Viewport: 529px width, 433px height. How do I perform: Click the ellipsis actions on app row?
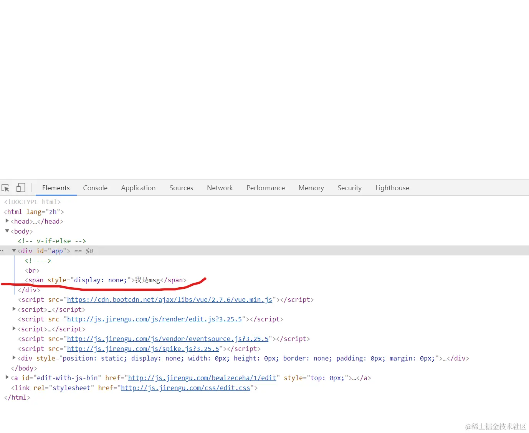coord(2,250)
